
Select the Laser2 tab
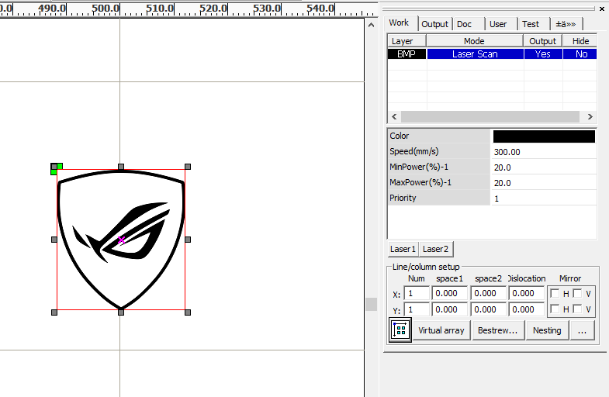pos(436,249)
